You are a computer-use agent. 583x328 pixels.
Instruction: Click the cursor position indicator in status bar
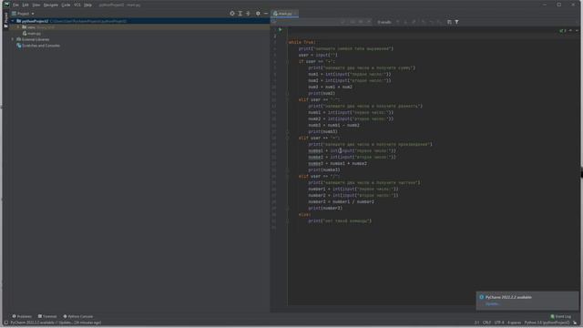click(x=476, y=323)
